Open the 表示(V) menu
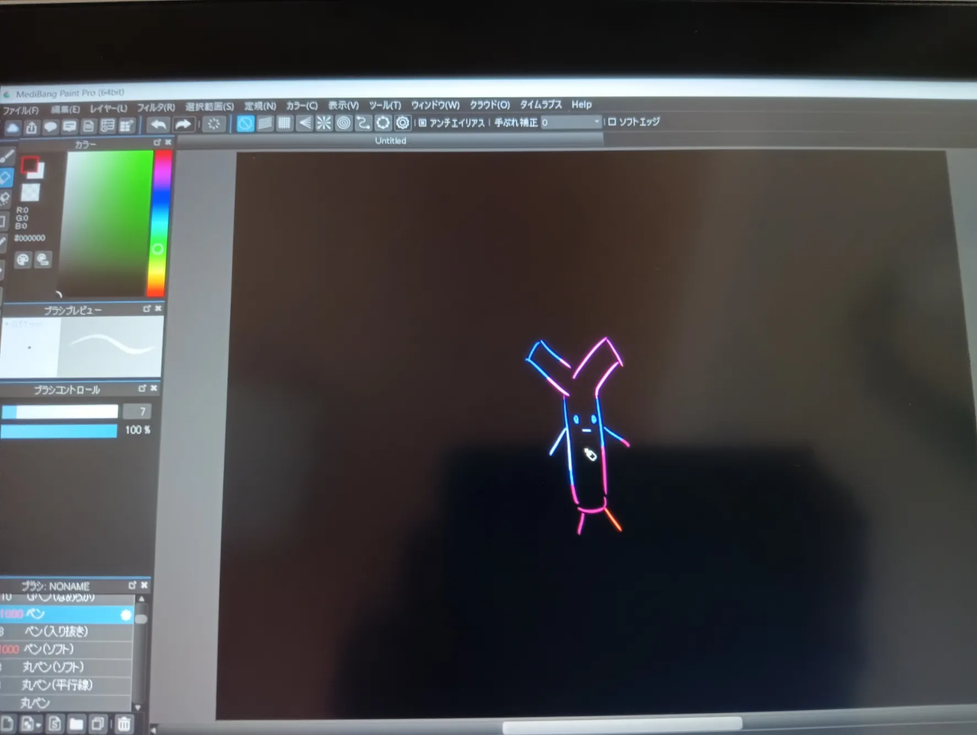The height and width of the screenshot is (735, 977). (x=343, y=105)
